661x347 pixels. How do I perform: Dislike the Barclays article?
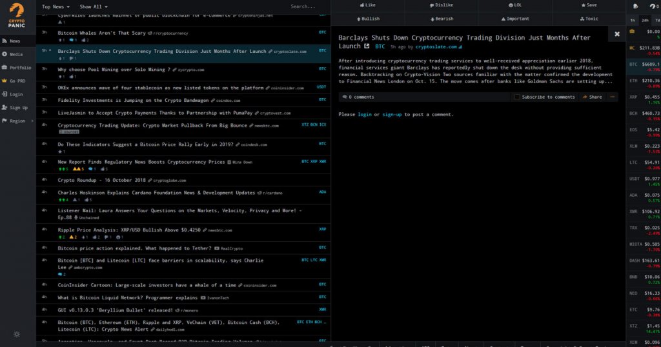point(442,5)
